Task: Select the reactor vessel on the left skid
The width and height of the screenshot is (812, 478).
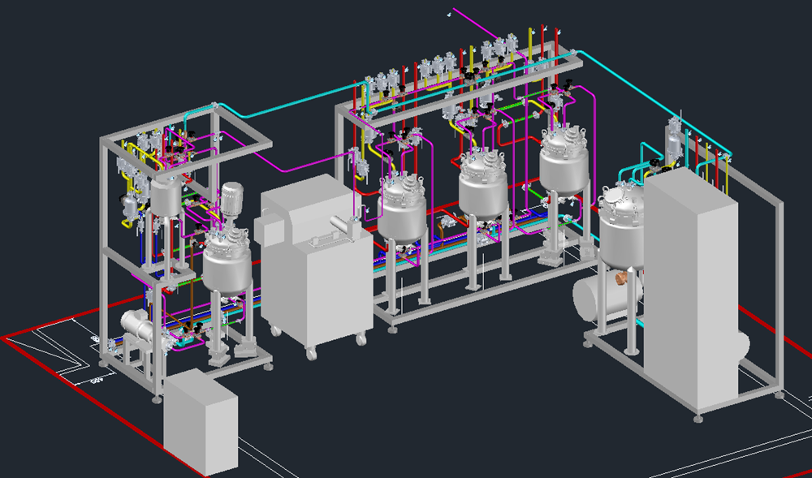Action: [x=226, y=264]
